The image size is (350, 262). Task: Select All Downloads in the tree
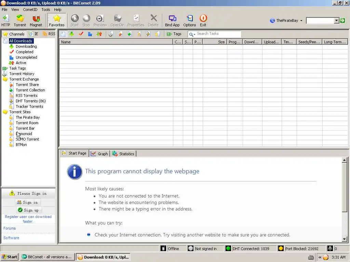pyautogui.click(x=21, y=41)
